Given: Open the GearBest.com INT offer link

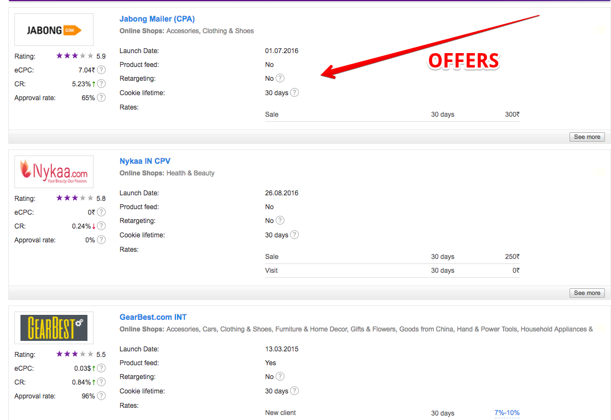Looking at the screenshot, I should 153,317.
